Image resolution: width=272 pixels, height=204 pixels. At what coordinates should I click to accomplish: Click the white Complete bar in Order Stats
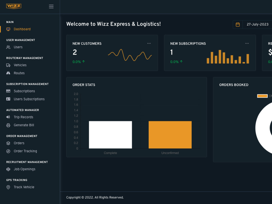click(110, 135)
